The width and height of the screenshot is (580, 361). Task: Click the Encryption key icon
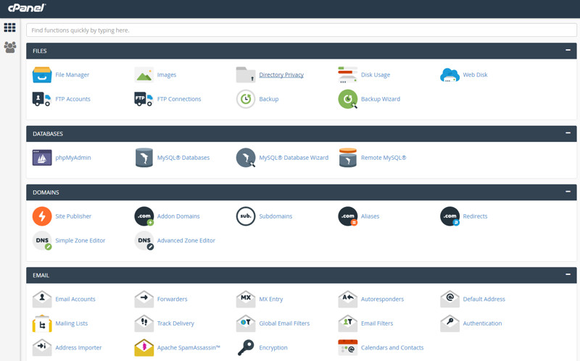point(246,348)
